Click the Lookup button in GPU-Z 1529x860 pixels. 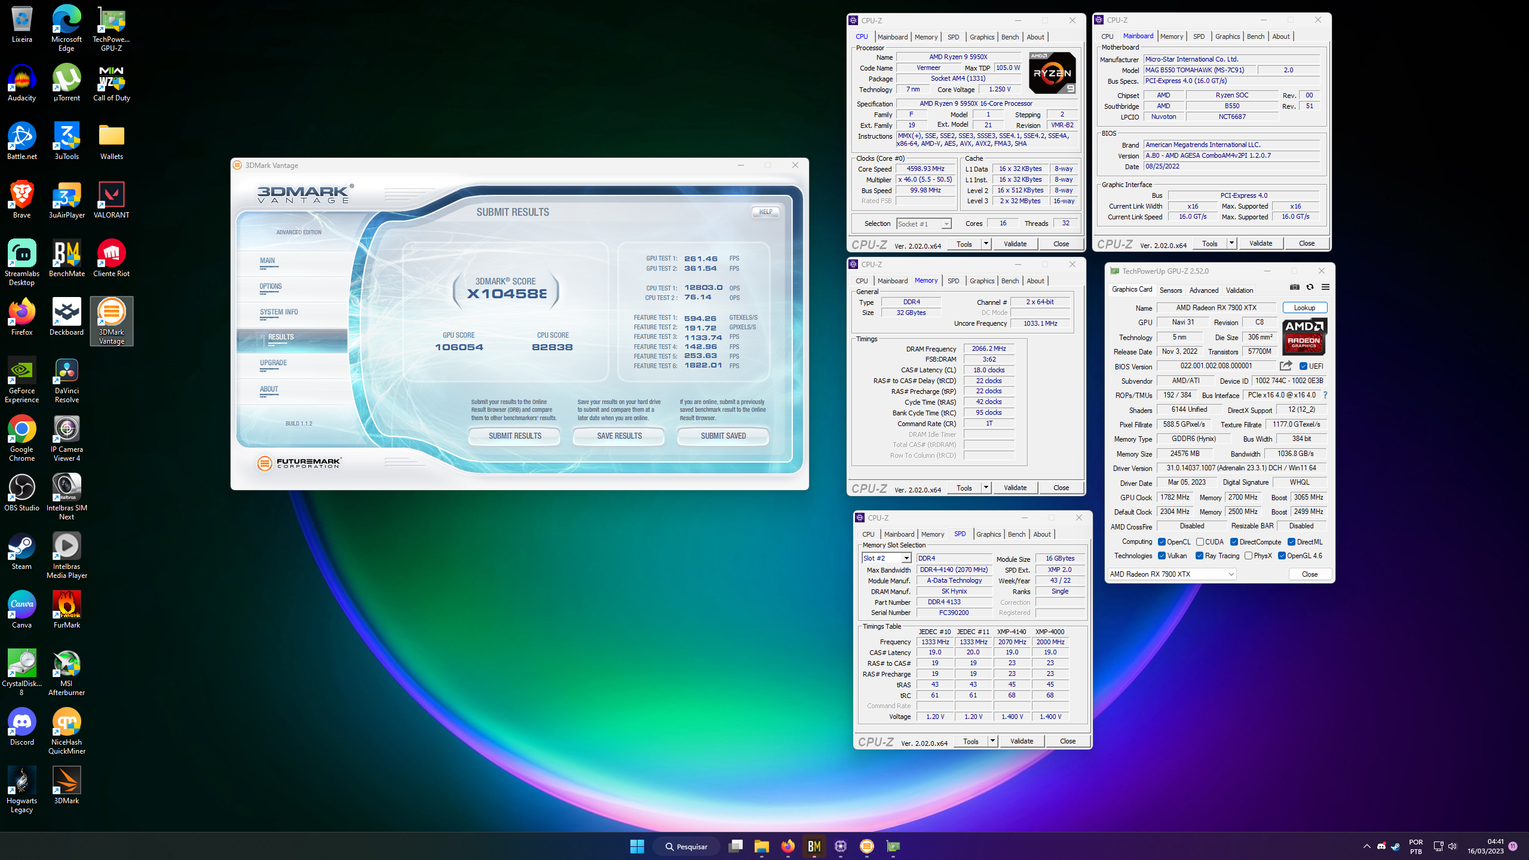[x=1304, y=308]
